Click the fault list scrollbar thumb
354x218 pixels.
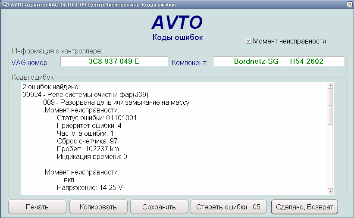coord(330,106)
